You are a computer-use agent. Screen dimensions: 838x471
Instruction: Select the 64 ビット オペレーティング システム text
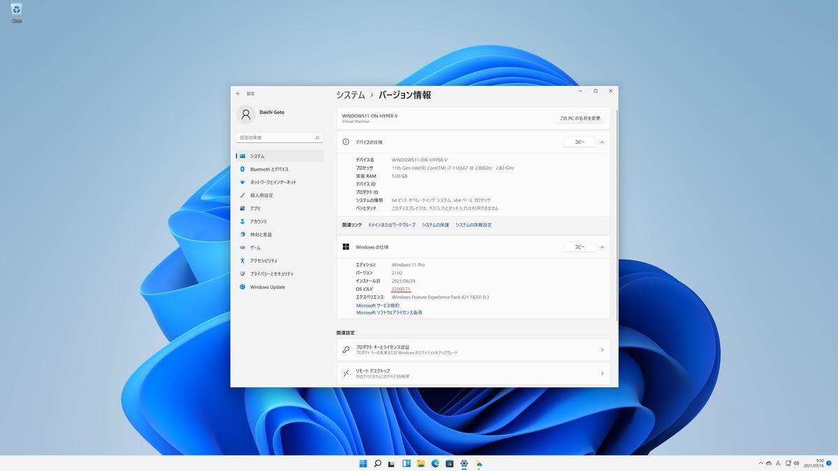pos(441,200)
